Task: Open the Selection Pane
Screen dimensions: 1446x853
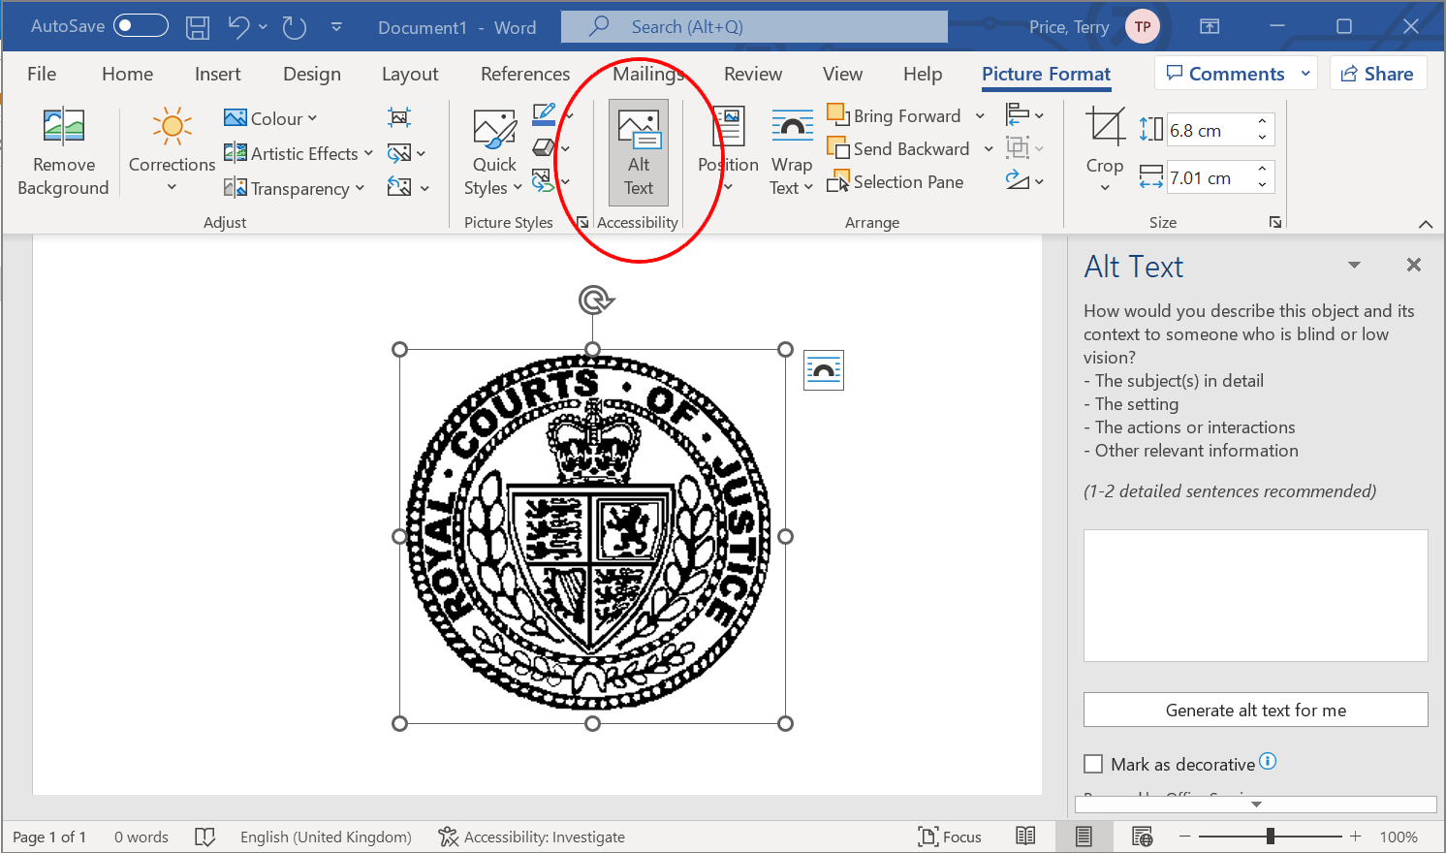Action: 896,182
